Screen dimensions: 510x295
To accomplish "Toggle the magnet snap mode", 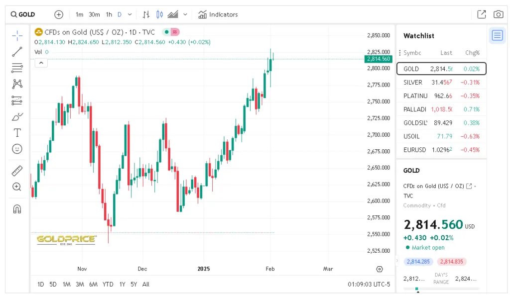I will (17, 209).
